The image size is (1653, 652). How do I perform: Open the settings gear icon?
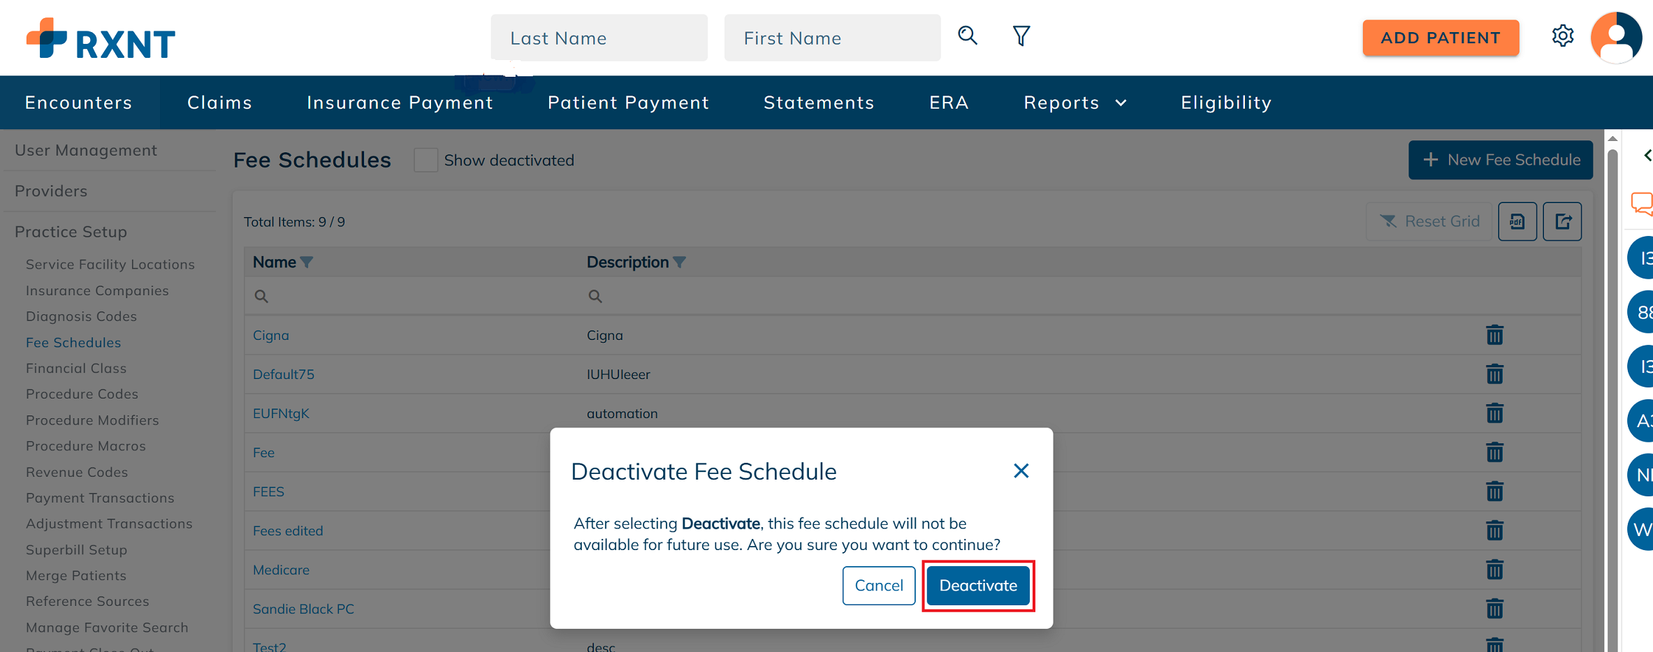[x=1563, y=36]
